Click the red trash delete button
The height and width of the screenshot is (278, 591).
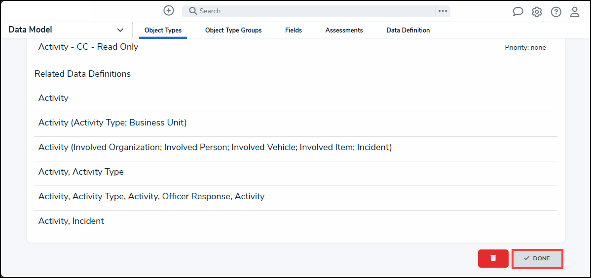coord(493,258)
